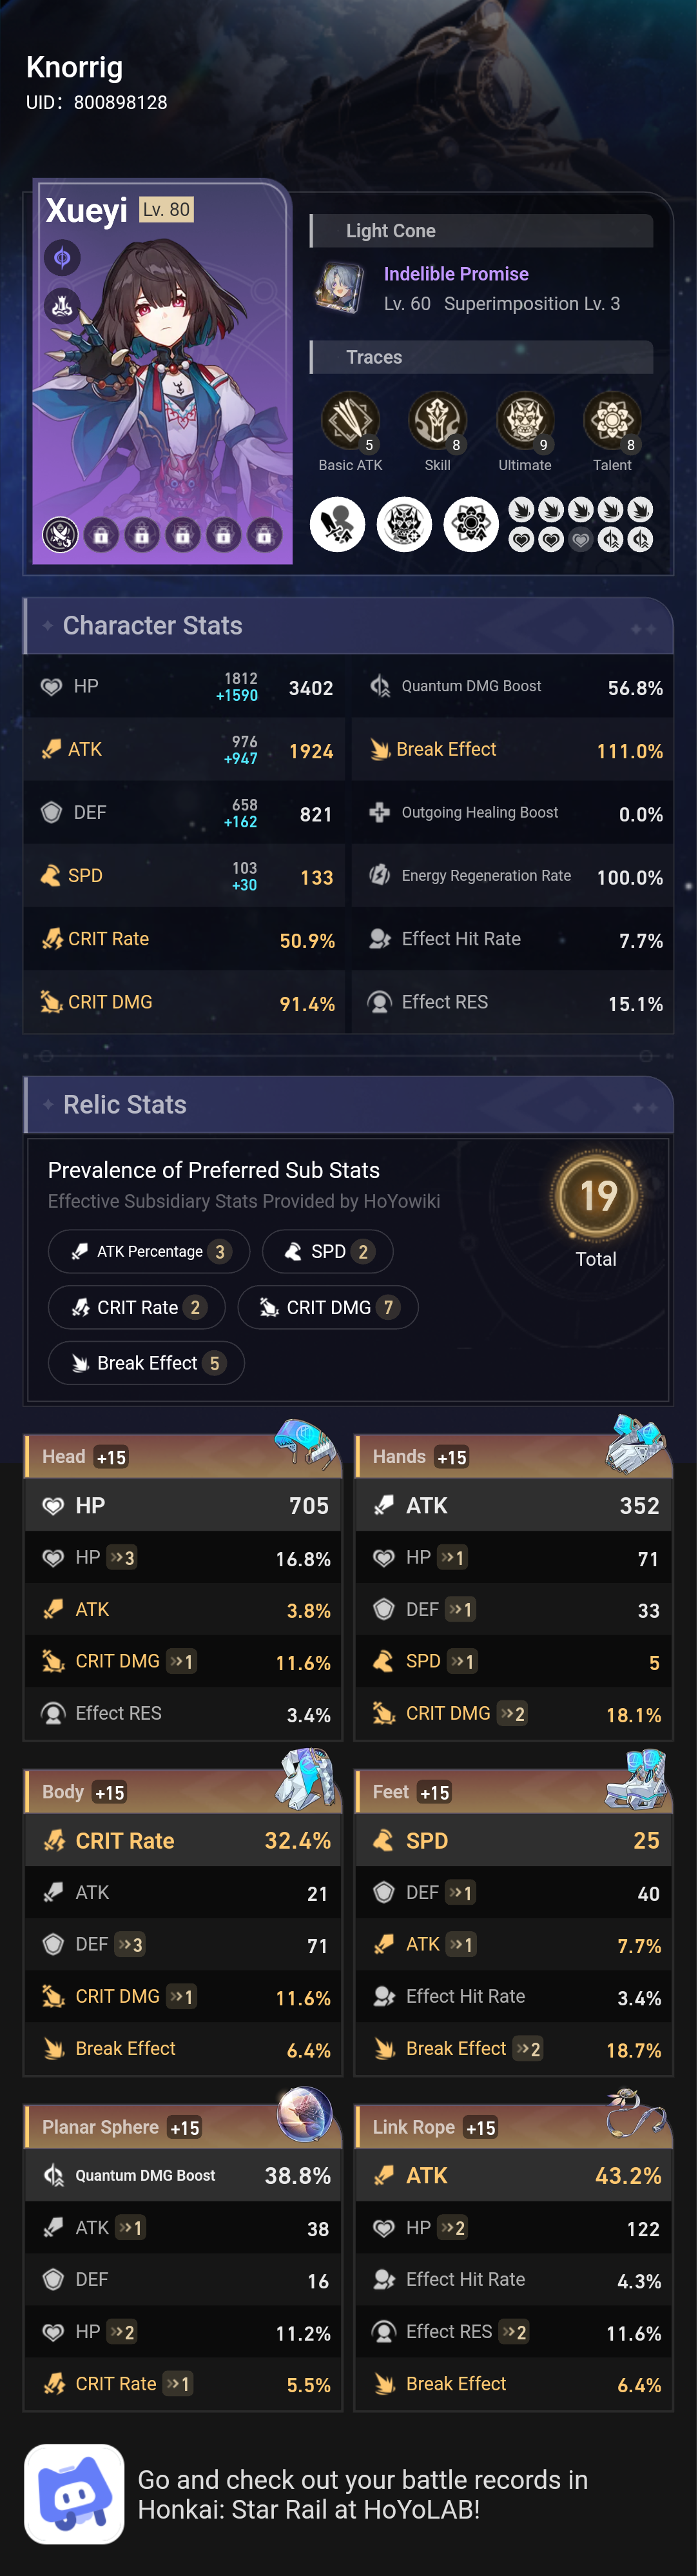This screenshot has width=698, height=2576.
Task: Click the Total 19 progress ring
Action: pyautogui.click(x=596, y=1196)
